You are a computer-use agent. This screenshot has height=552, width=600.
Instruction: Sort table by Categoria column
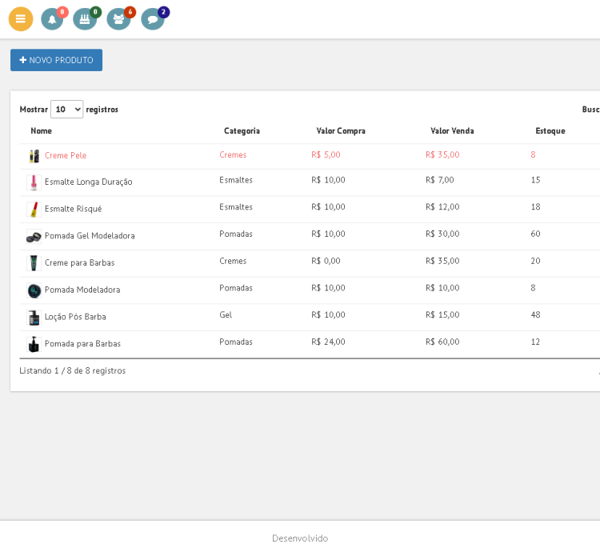pyautogui.click(x=242, y=131)
